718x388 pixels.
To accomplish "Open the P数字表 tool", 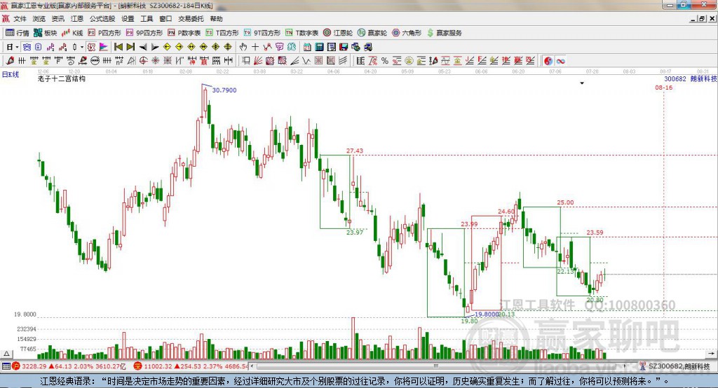I will [x=184, y=32].
